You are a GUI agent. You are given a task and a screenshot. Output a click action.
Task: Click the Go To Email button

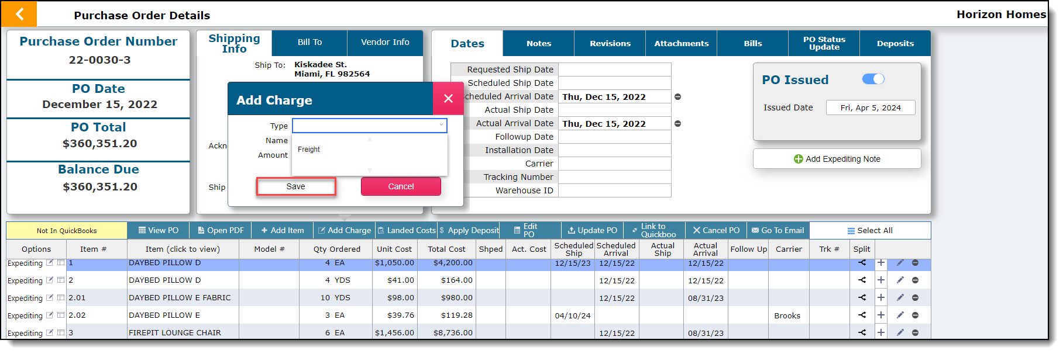pos(778,230)
